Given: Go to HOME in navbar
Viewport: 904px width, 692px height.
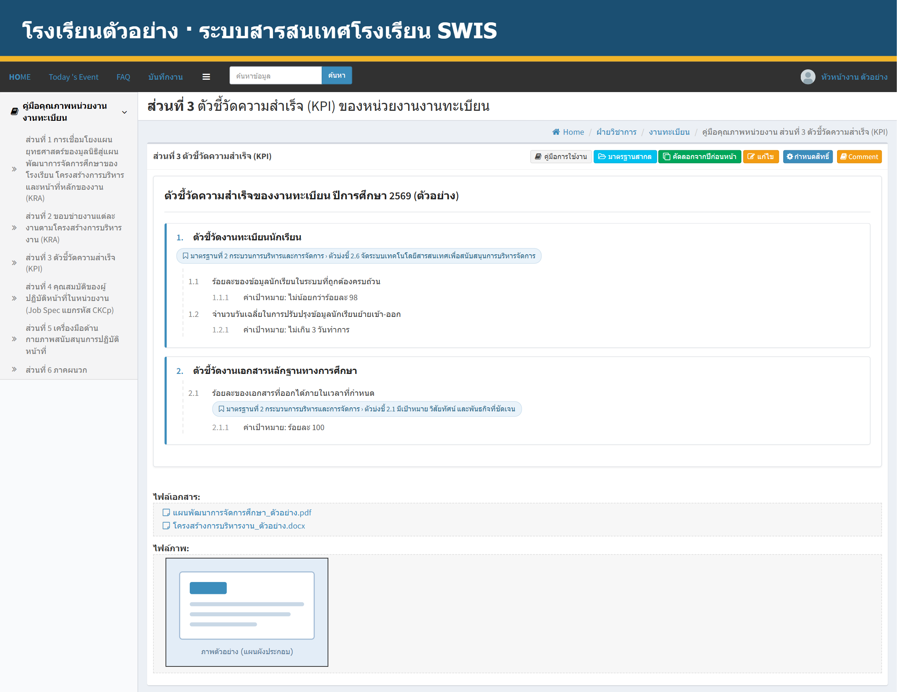Looking at the screenshot, I should (20, 77).
